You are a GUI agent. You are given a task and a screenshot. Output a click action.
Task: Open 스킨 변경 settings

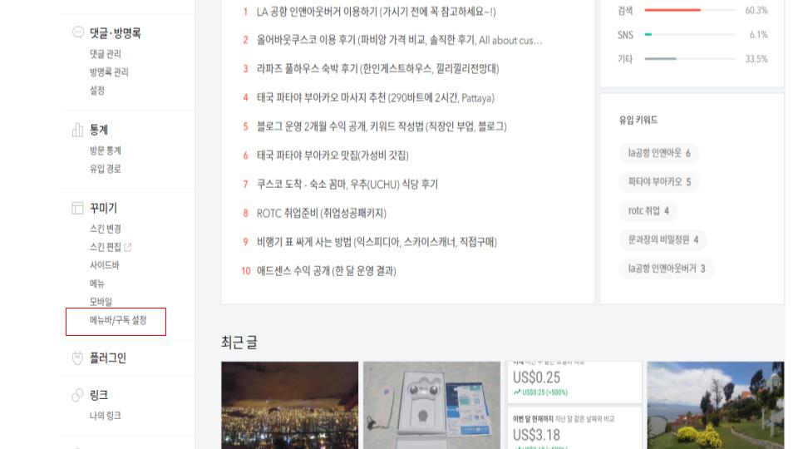[106, 229]
